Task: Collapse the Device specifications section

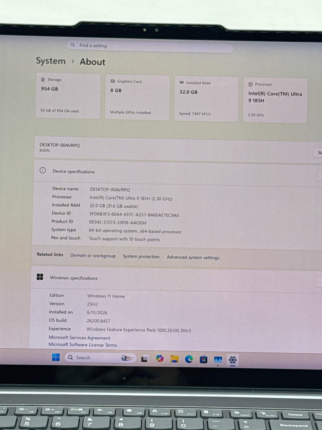Action: (319, 176)
